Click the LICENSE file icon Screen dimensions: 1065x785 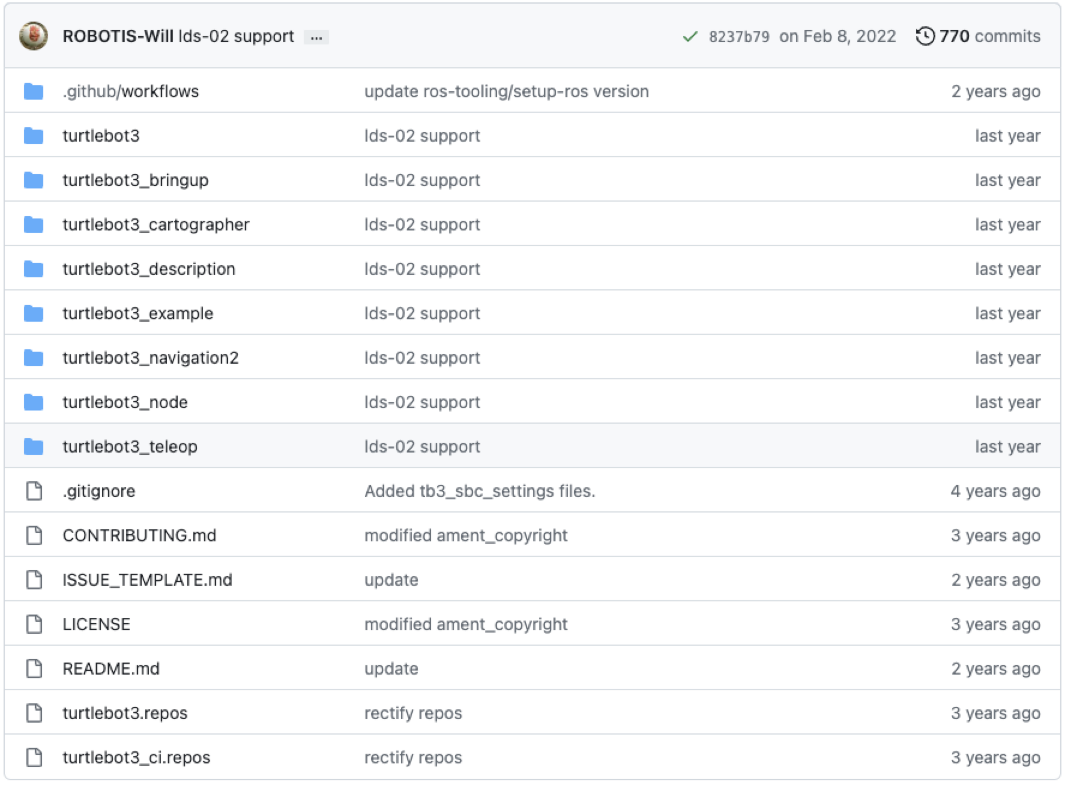(x=34, y=624)
